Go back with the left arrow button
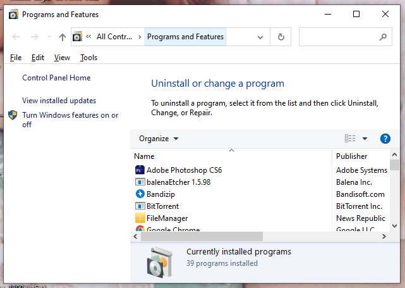The width and height of the screenshot is (405, 288). click(16, 37)
